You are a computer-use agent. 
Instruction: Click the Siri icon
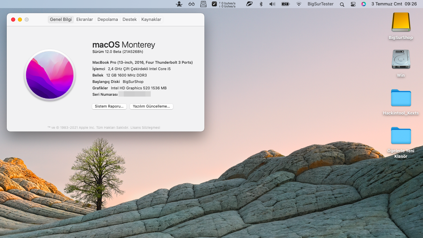click(x=363, y=4)
